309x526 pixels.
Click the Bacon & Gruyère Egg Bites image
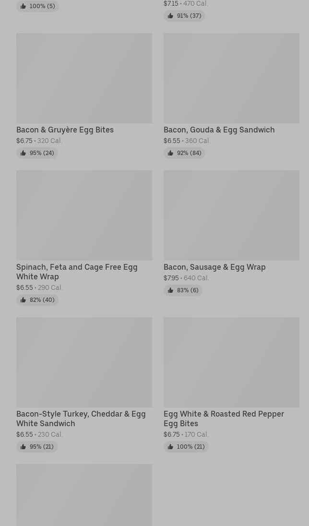pyautogui.click(x=84, y=78)
